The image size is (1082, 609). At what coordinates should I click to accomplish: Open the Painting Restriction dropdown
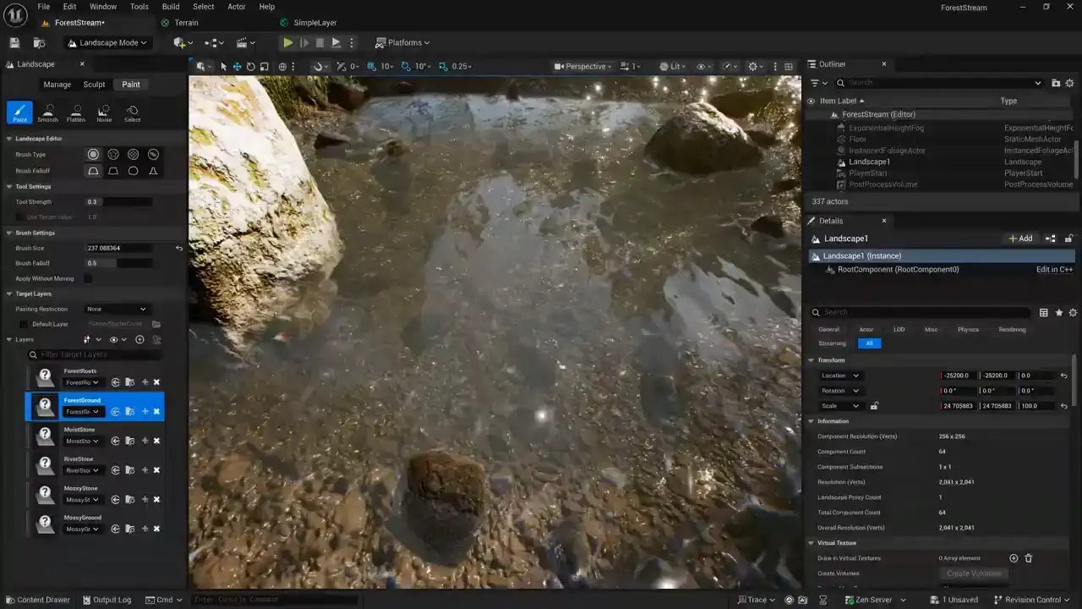117,309
